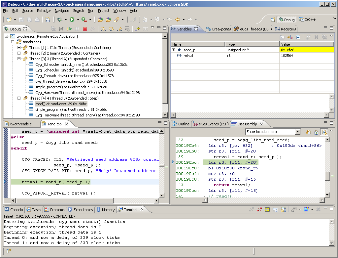
Task: Select the Outline tab
Action: tap(181, 124)
